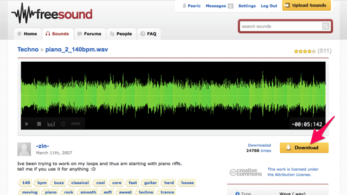Toggle loop playback icon
This screenshot has width=347, height=195.
point(63,124)
